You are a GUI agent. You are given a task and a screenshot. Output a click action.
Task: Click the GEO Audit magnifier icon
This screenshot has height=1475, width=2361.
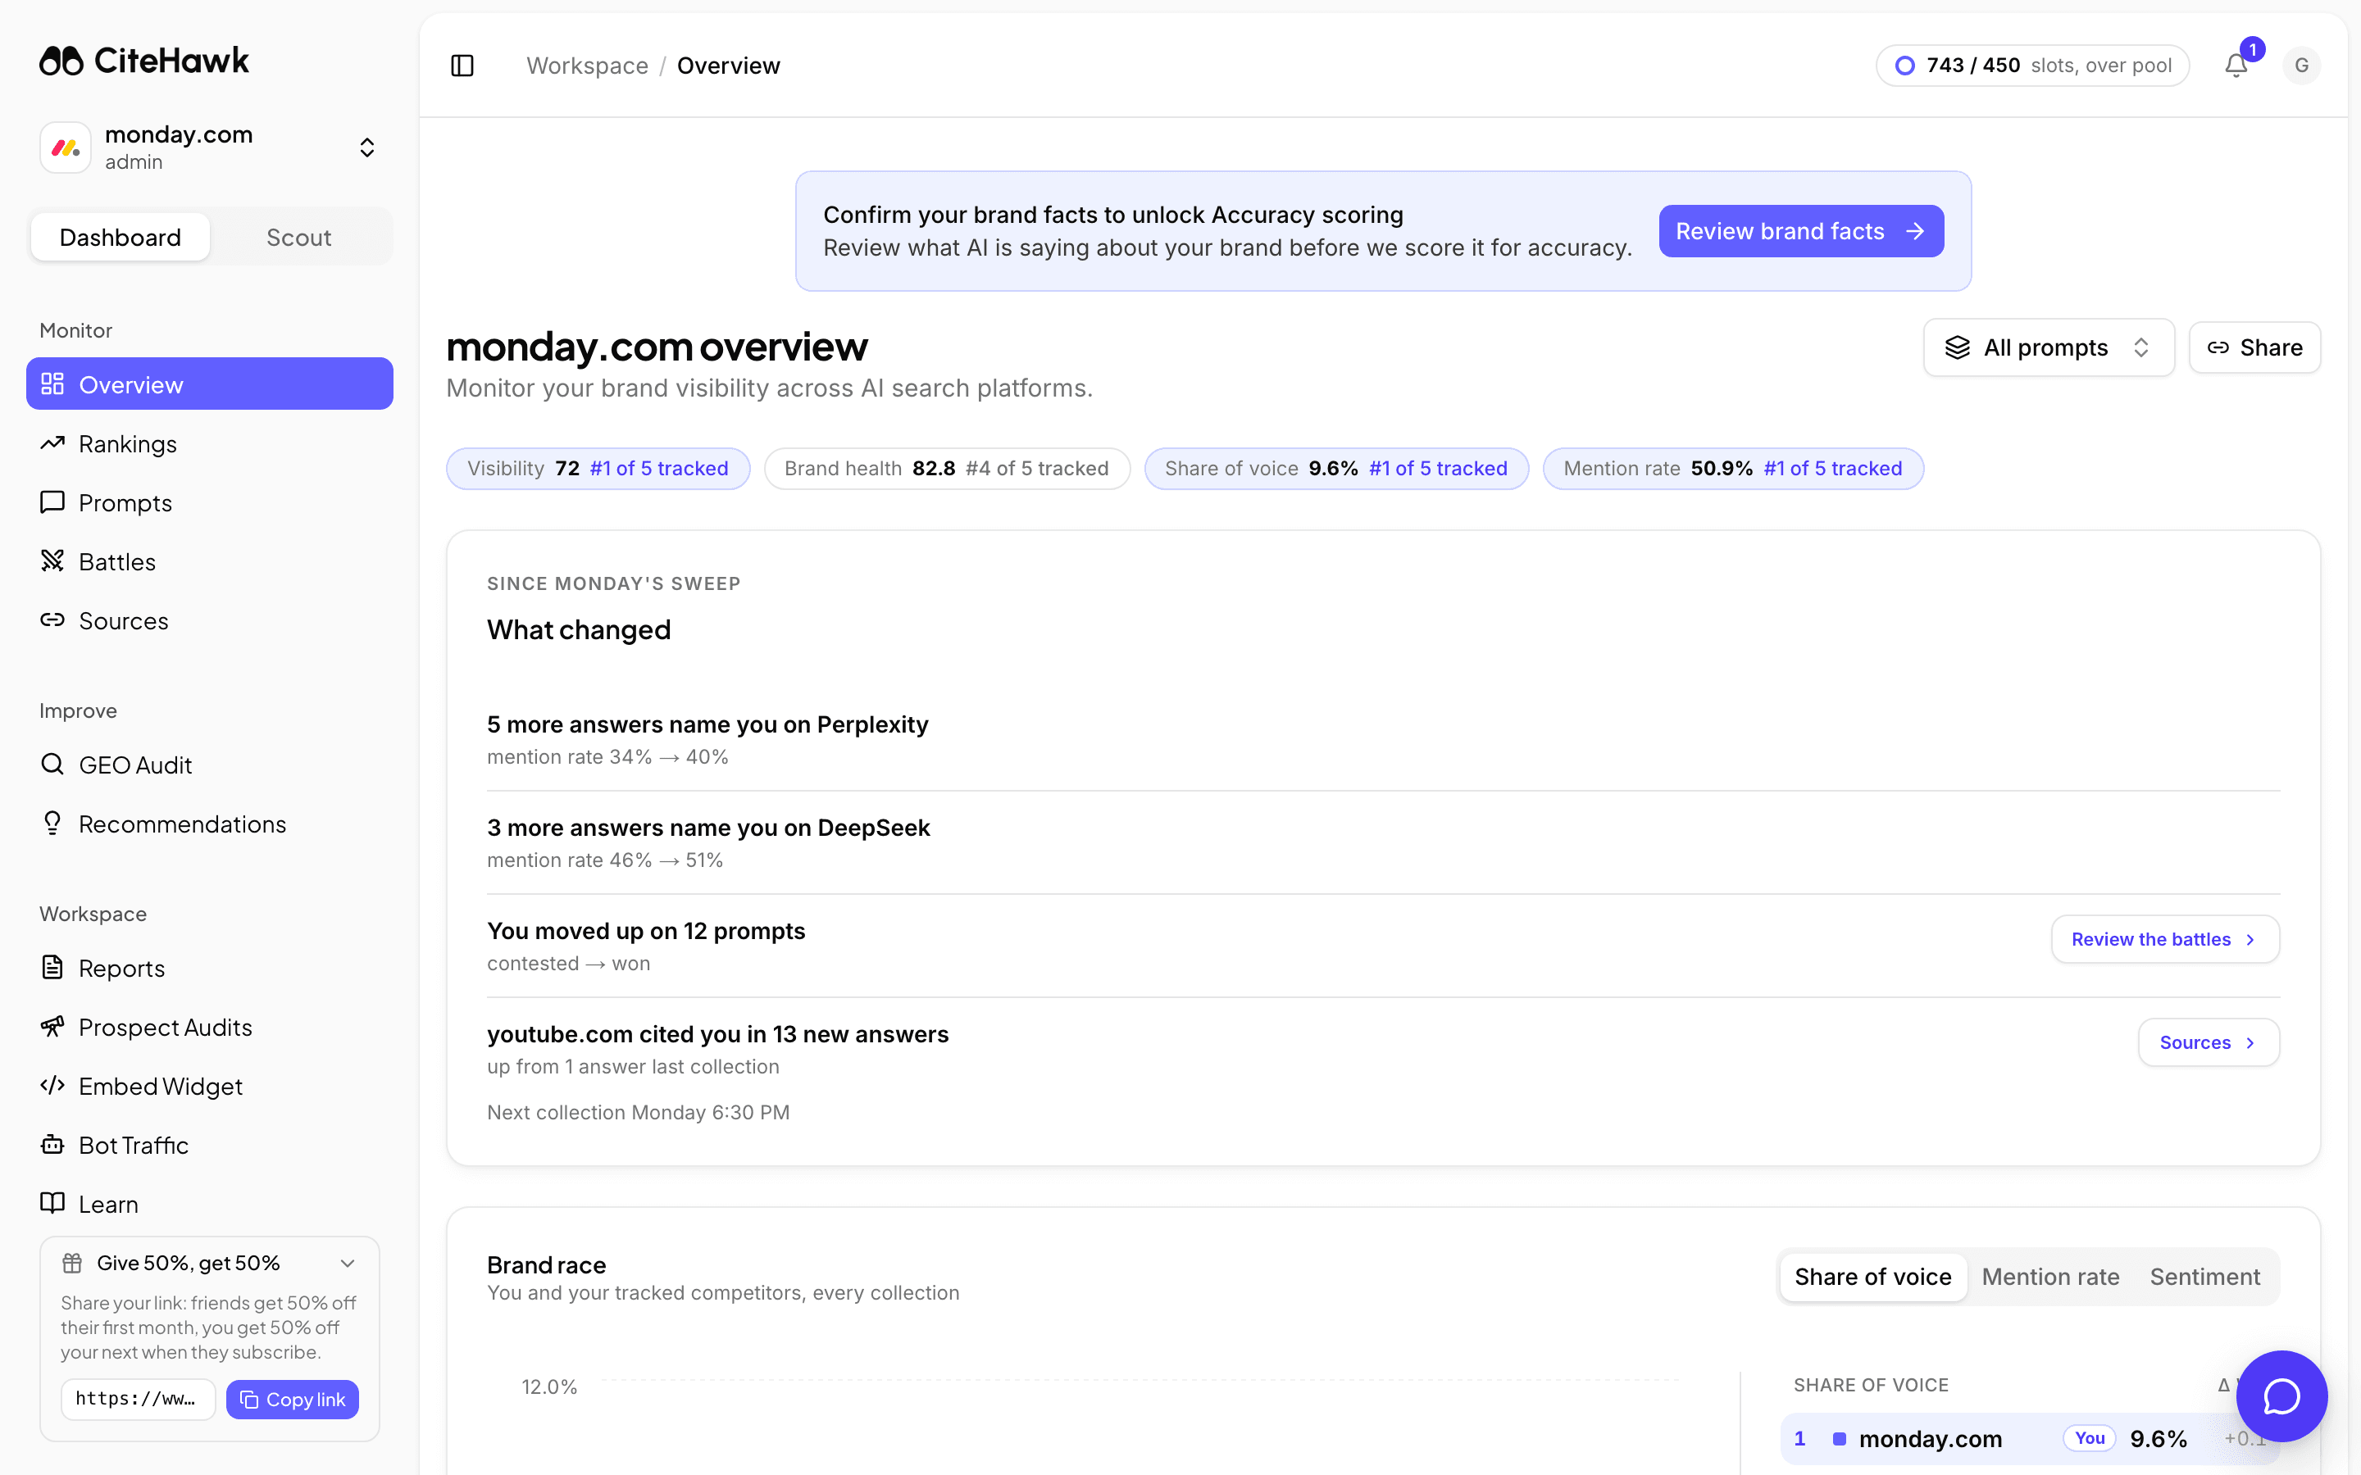click(x=52, y=764)
